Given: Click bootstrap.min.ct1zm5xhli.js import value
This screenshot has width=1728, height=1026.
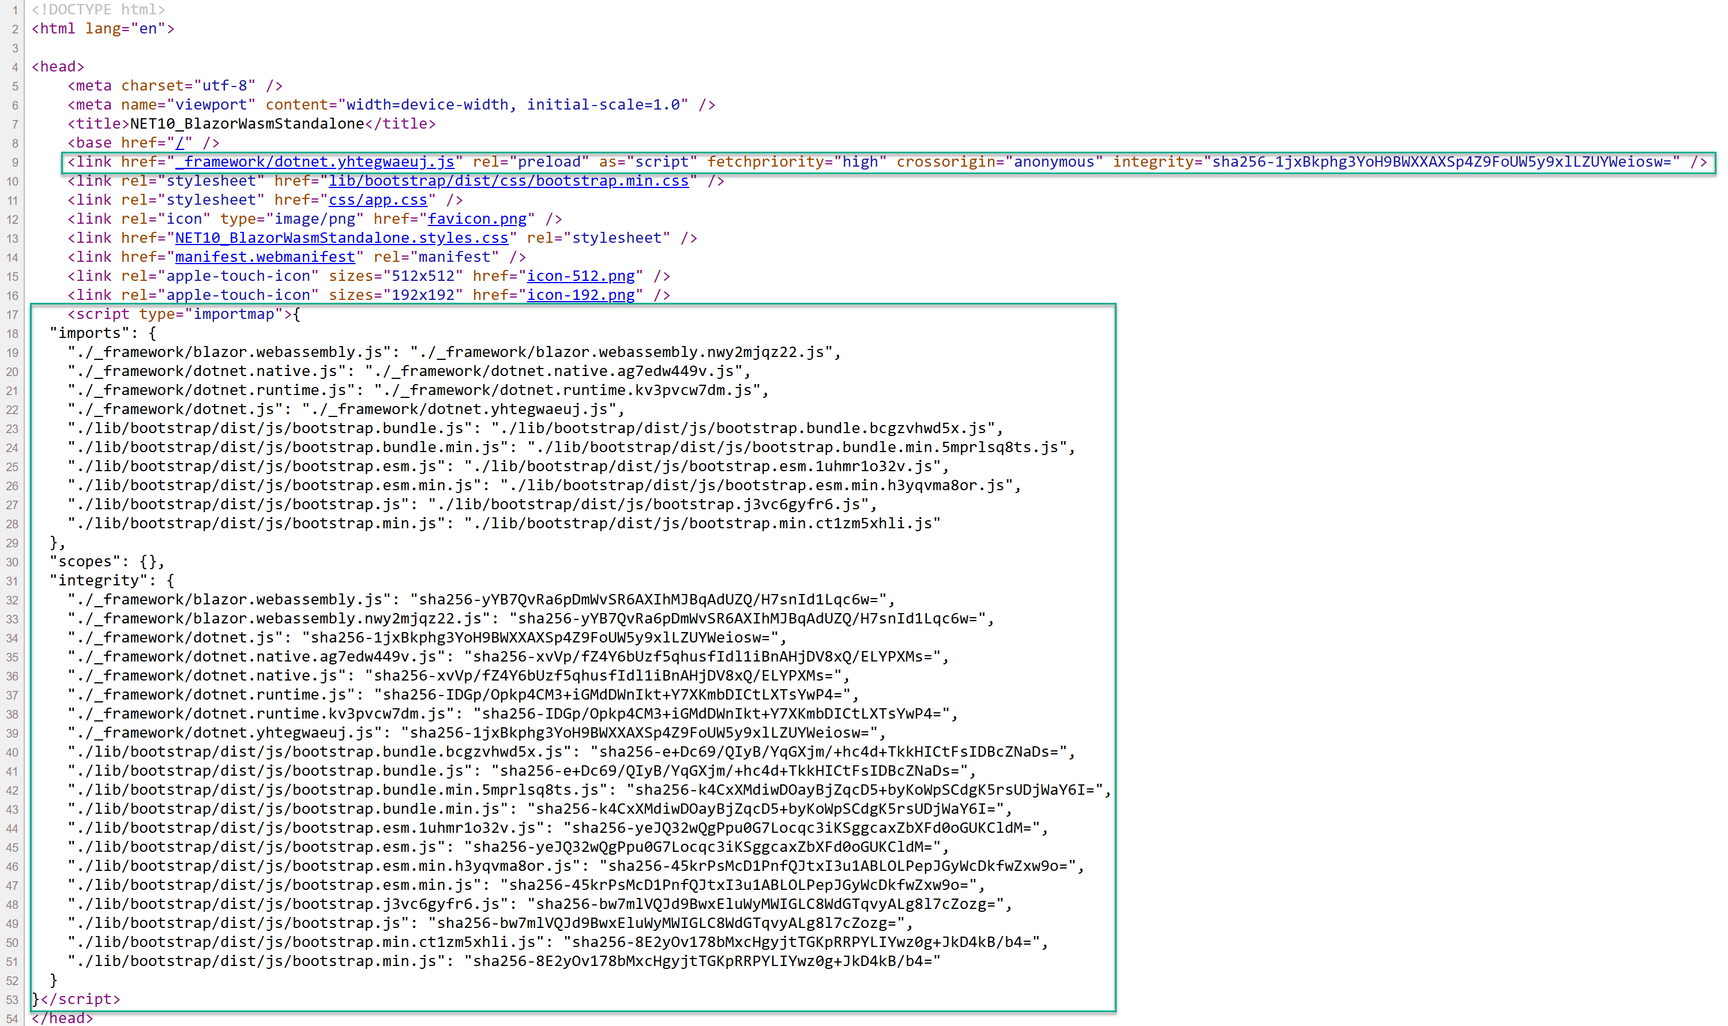Looking at the screenshot, I should click(x=703, y=523).
